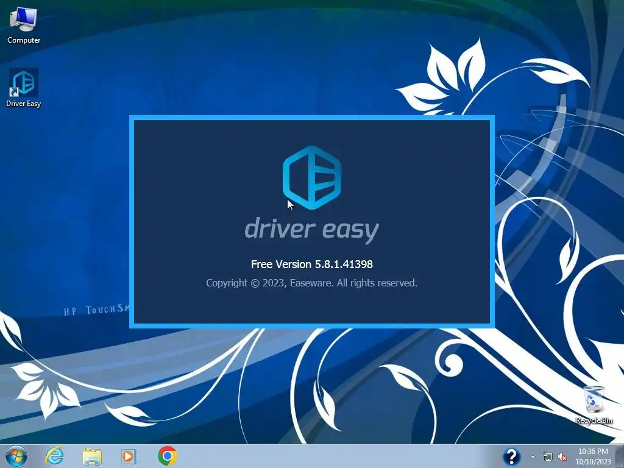Open Windows Explorer from the taskbar

(x=92, y=456)
